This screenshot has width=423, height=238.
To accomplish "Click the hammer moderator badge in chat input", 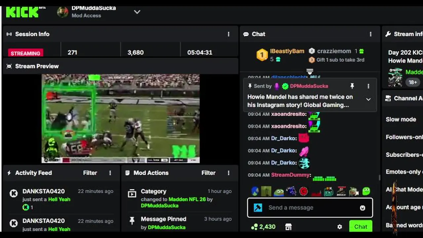I will tap(258, 208).
